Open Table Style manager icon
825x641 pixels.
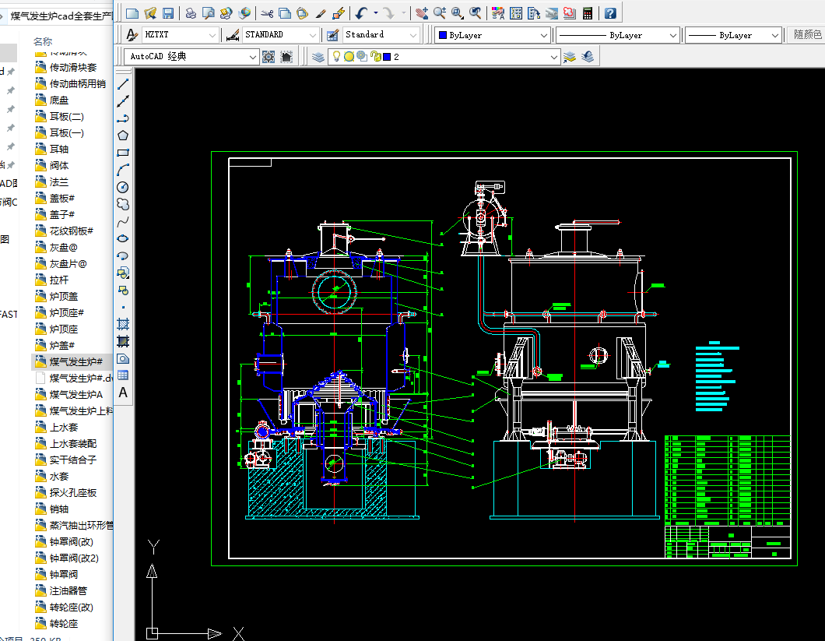pyautogui.click(x=332, y=35)
